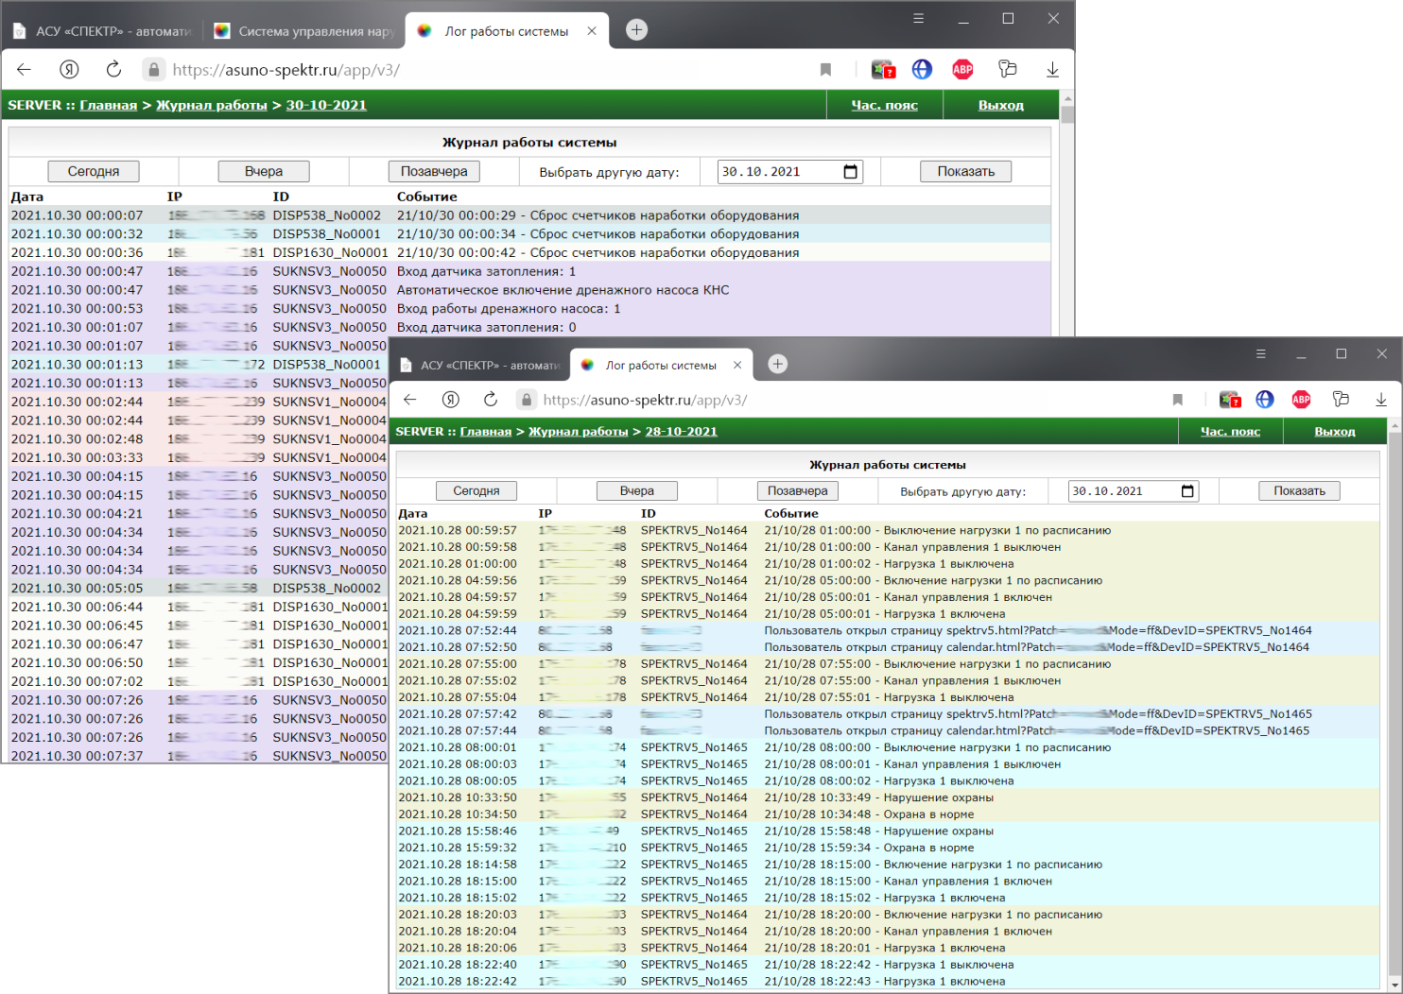Click the date input field in front window
The image size is (1403, 994).
(x=1134, y=491)
